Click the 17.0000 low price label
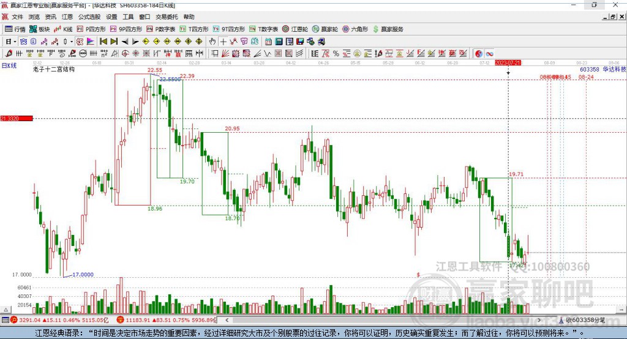Image resolution: width=627 pixels, height=339 pixels. 83,275
